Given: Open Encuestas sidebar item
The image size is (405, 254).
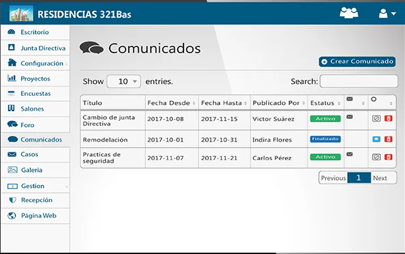Looking at the screenshot, I should click(35, 94).
